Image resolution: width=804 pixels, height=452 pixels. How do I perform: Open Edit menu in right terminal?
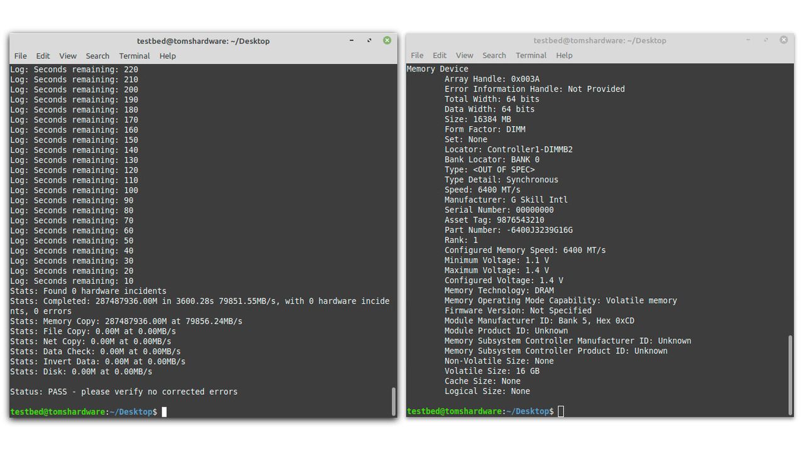440,55
